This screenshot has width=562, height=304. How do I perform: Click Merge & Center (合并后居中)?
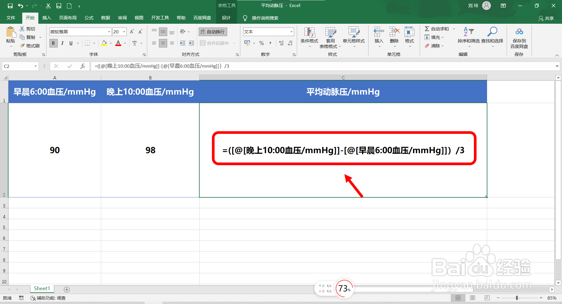pos(215,43)
